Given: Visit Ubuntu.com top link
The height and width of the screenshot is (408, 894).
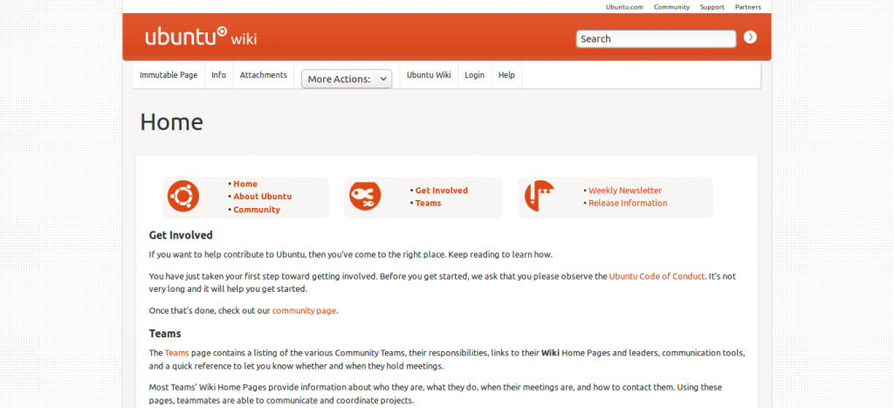Looking at the screenshot, I should click(624, 7).
